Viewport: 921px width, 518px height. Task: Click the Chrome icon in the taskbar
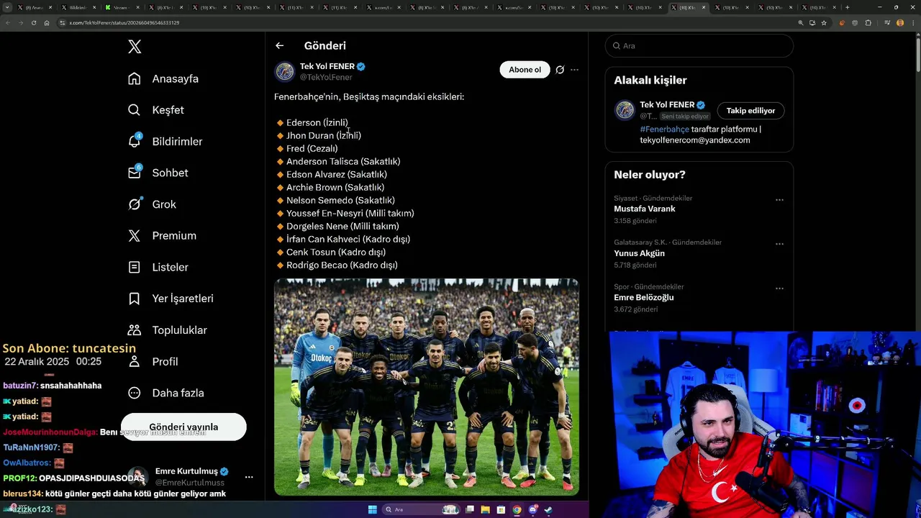click(517, 509)
